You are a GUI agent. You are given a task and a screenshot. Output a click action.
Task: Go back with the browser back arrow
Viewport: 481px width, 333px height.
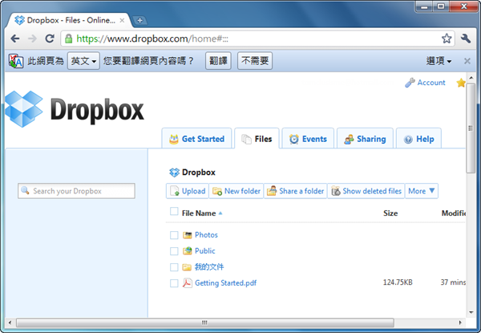click(14, 39)
